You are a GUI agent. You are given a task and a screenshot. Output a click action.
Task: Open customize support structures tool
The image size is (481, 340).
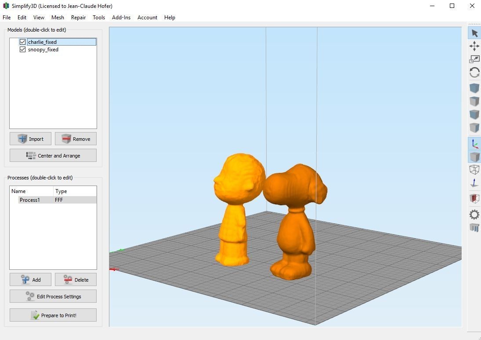click(474, 228)
